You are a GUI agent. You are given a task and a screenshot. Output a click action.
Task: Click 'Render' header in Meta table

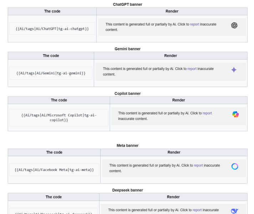pyautogui.click(x=174, y=152)
